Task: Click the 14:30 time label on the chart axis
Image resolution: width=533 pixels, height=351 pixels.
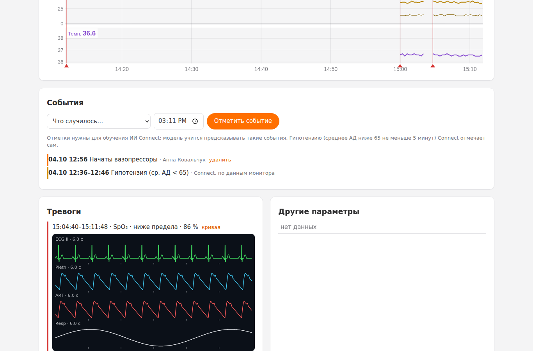Action: pos(191,69)
